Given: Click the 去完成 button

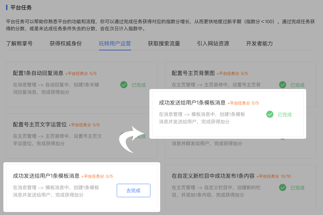Looking at the screenshot, I should [134, 190].
